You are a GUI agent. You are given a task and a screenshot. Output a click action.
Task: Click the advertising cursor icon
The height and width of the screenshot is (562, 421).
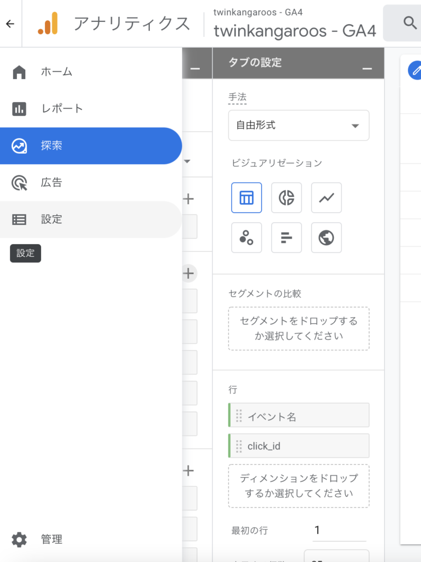pos(19,183)
